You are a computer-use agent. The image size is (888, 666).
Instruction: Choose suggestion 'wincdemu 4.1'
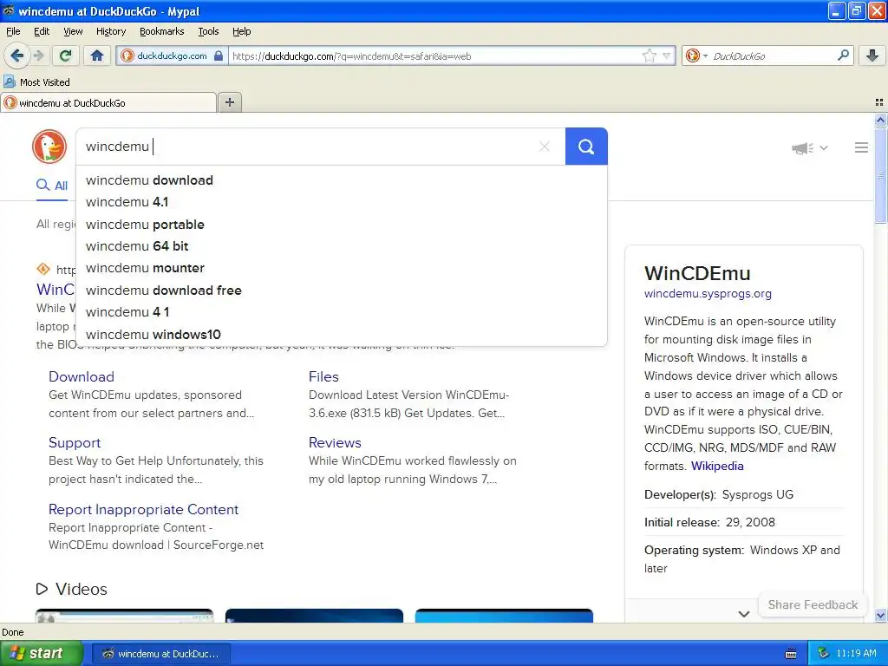(x=342, y=201)
